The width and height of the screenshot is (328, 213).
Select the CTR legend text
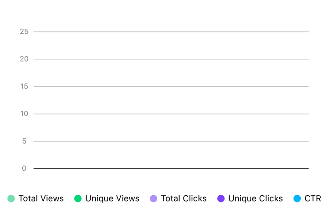tap(313, 198)
